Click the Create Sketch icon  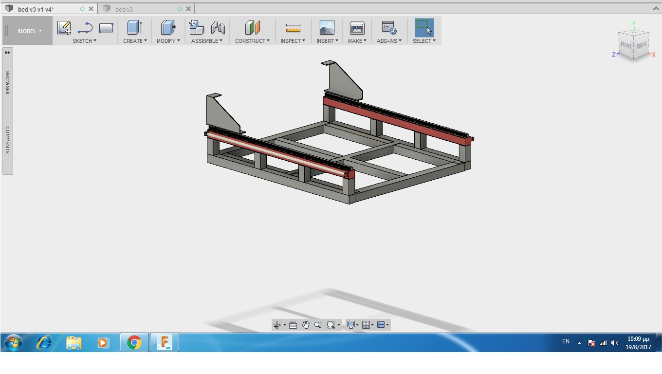(x=64, y=28)
